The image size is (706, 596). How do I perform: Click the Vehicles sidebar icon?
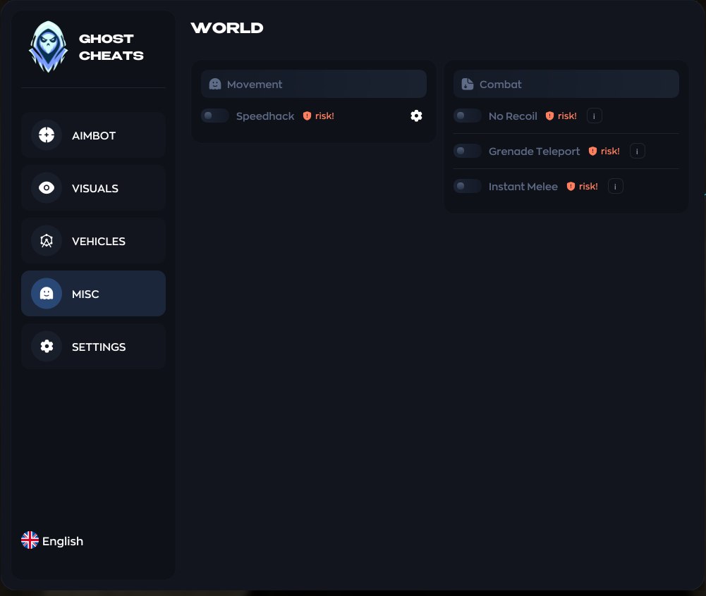tap(47, 241)
